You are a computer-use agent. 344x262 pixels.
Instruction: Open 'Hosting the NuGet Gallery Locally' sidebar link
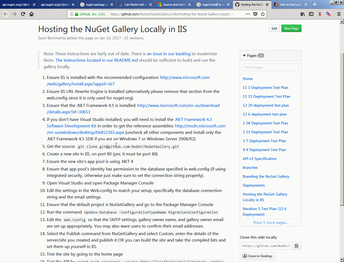(265, 197)
